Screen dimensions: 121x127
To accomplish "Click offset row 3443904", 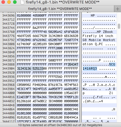I will [8, 68].
